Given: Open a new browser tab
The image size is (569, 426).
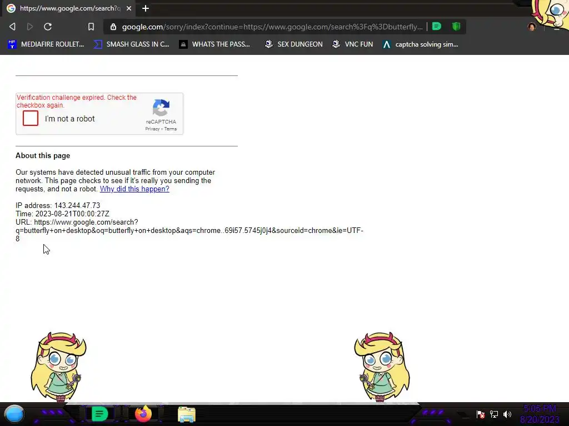Looking at the screenshot, I should [146, 8].
